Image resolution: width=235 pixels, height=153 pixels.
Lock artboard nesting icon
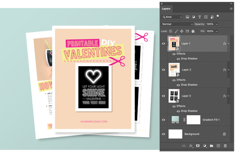pos(187,31)
